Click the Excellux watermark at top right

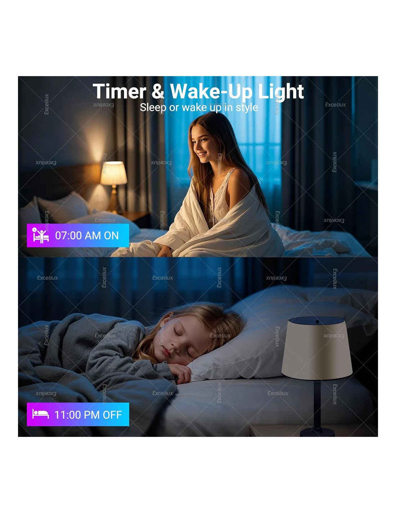pyautogui.click(x=335, y=105)
